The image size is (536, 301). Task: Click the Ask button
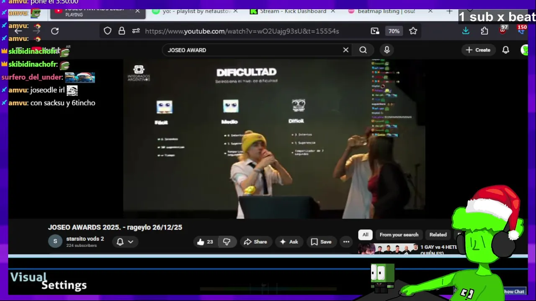pyautogui.click(x=289, y=242)
